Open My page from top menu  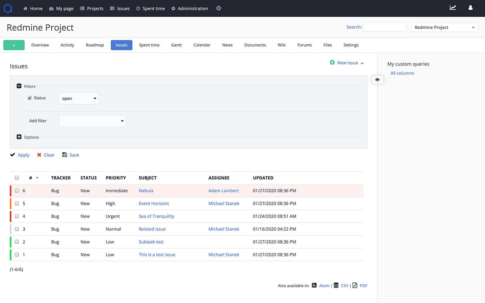(x=61, y=8)
